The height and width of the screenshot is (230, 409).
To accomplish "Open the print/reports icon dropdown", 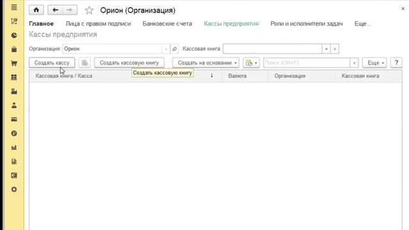I will pyautogui.click(x=251, y=63).
